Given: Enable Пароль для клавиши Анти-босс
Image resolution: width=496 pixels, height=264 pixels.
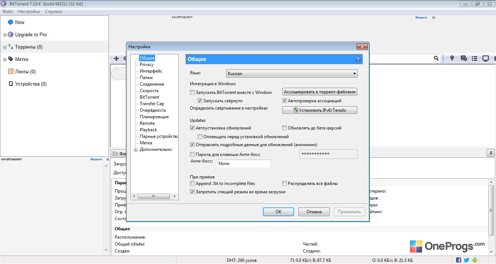Looking at the screenshot, I should [192, 154].
